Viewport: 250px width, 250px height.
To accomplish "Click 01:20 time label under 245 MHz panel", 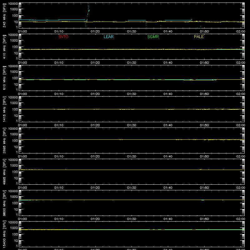I will [95, 32].
